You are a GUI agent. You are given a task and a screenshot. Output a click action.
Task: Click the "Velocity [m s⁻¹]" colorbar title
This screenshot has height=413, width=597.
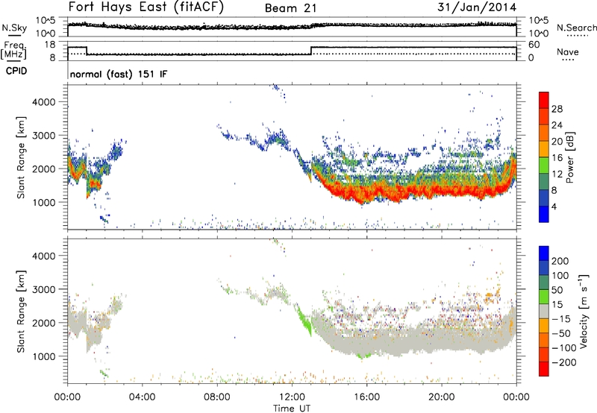[583, 311]
